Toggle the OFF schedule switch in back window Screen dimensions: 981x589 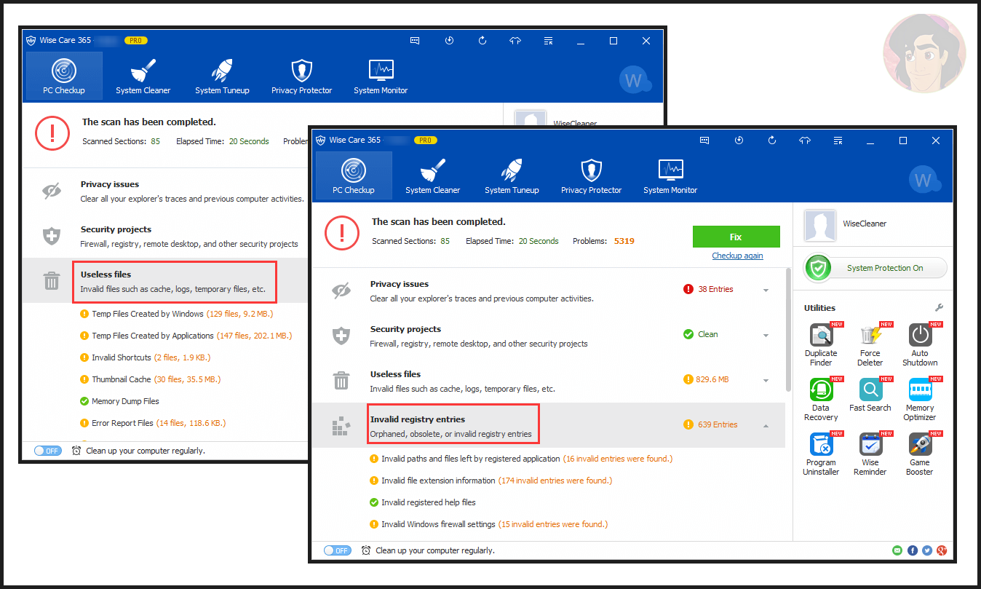[x=48, y=451]
